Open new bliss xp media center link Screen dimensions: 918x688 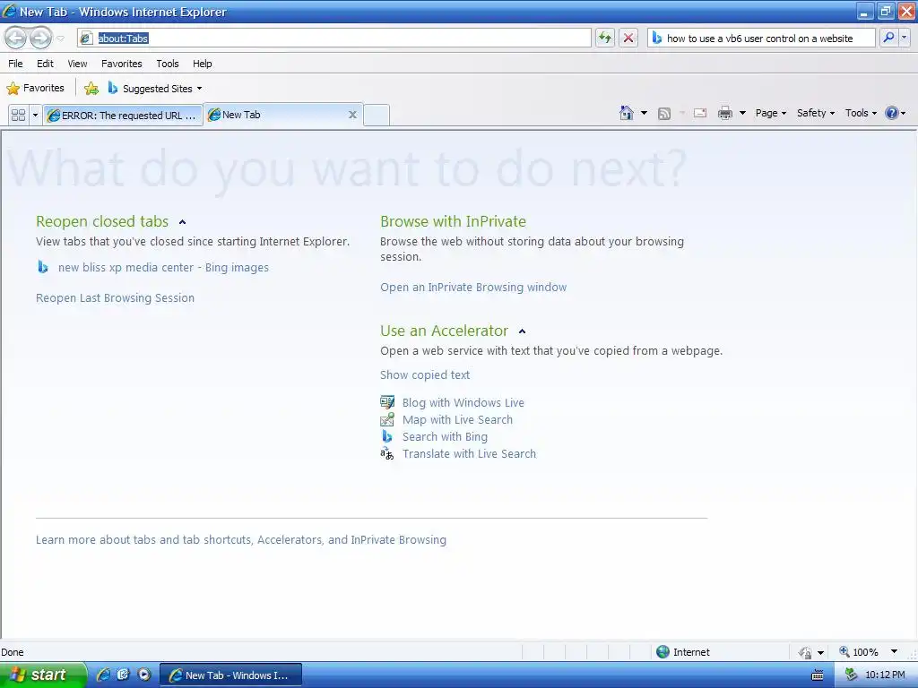point(163,267)
